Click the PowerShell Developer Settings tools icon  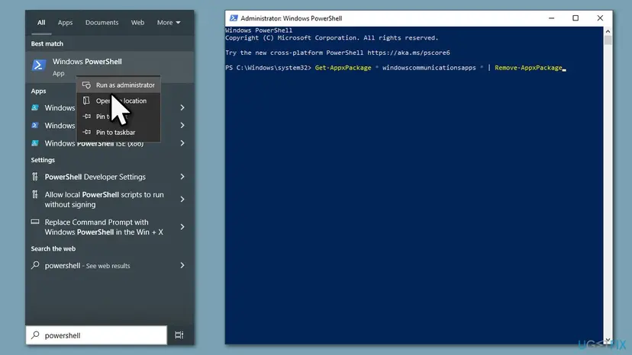click(x=35, y=176)
